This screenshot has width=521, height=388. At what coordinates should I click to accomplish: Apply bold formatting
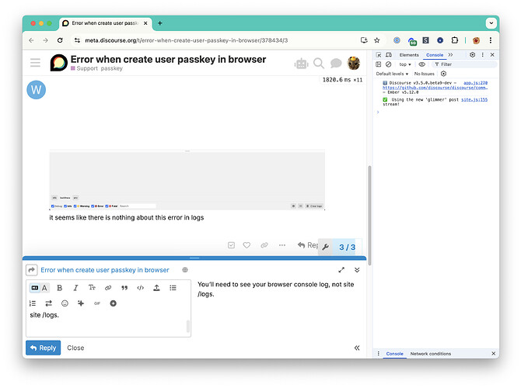click(x=60, y=288)
